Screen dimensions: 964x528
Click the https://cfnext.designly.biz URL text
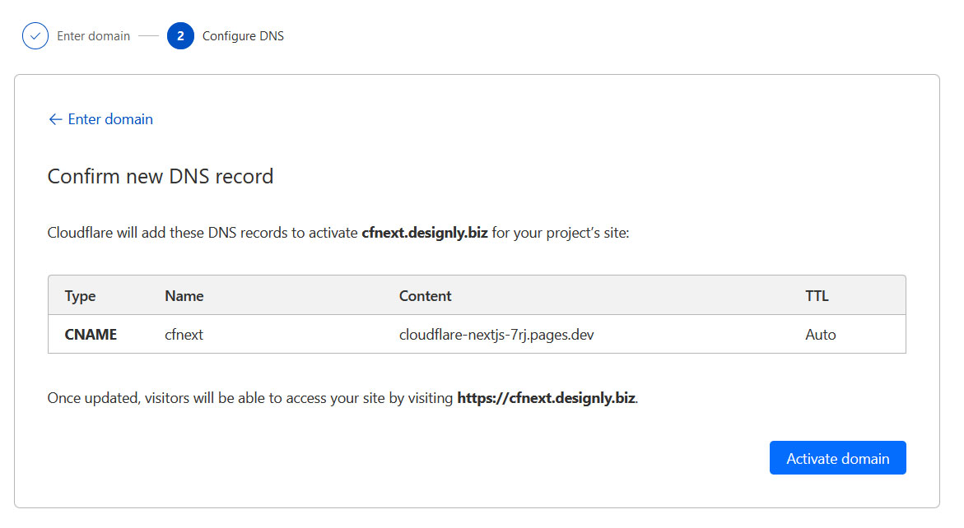(x=546, y=398)
